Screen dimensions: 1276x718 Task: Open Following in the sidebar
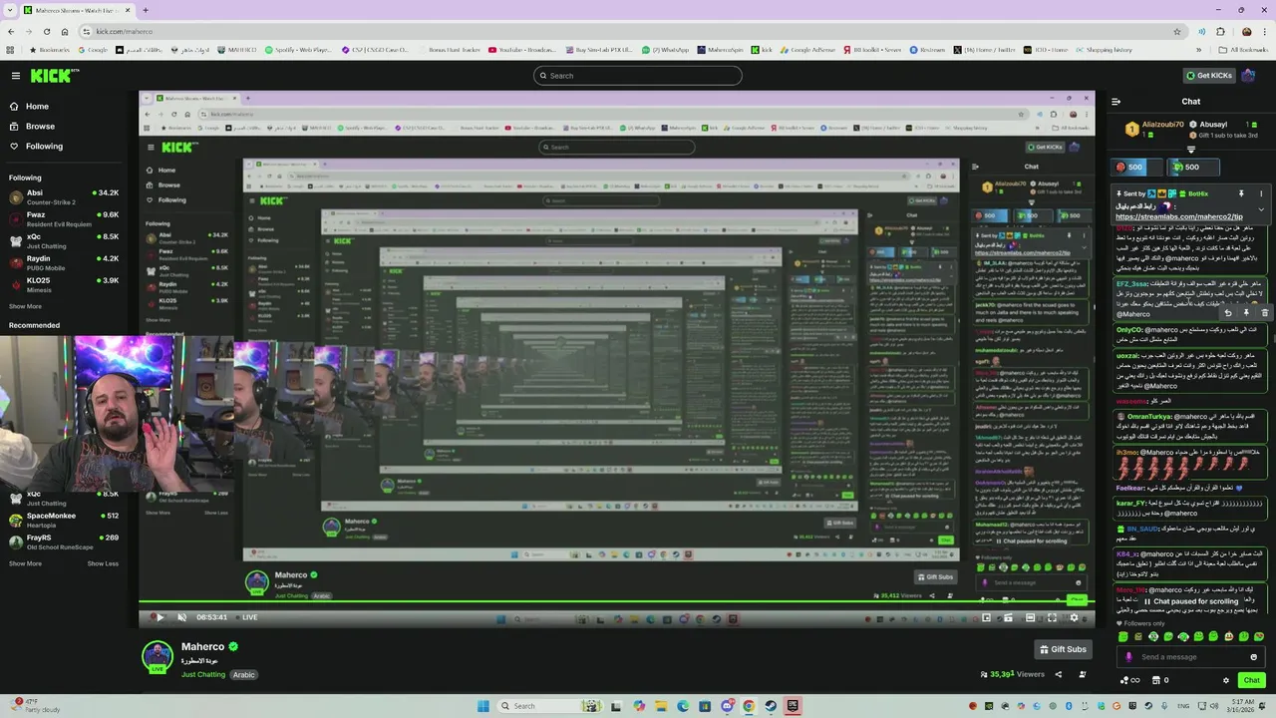(x=44, y=147)
